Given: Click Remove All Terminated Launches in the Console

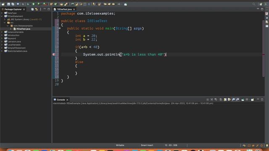Looking at the screenshot, I should [216, 99].
